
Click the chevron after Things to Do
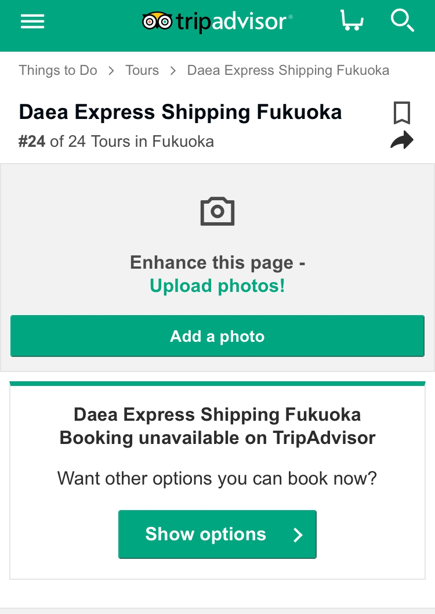click(111, 71)
